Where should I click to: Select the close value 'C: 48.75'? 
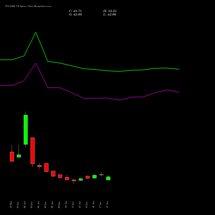tap(75, 11)
